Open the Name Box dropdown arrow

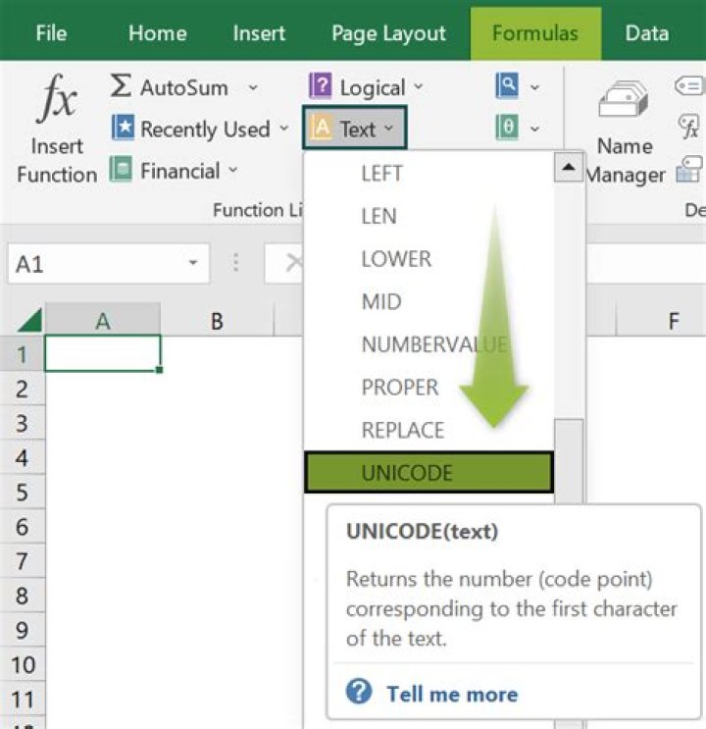(193, 263)
